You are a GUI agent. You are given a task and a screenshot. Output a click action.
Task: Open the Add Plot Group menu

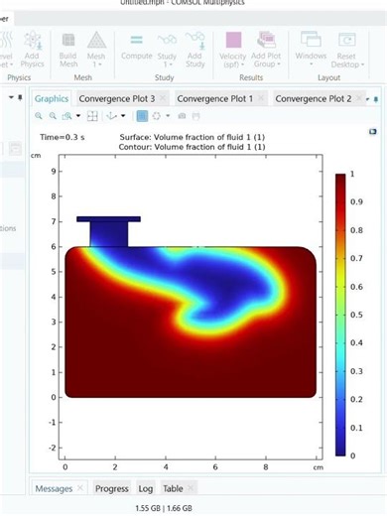coord(266,50)
